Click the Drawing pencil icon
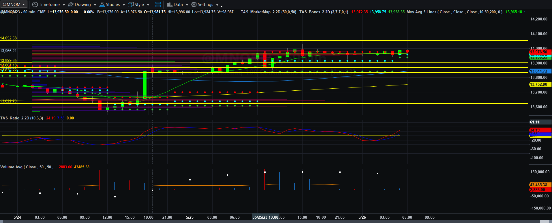This screenshot has height=223, width=552. (71, 5)
